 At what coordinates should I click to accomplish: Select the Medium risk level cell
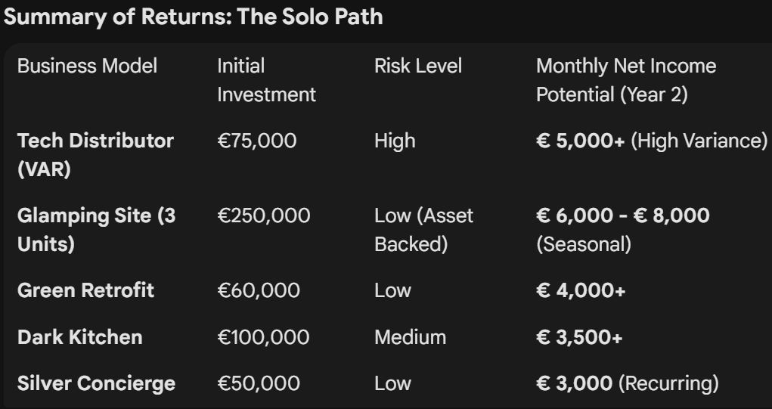(x=410, y=336)
